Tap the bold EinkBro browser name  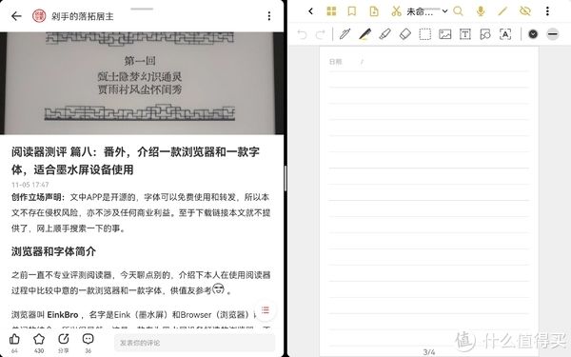coord(63,315)
